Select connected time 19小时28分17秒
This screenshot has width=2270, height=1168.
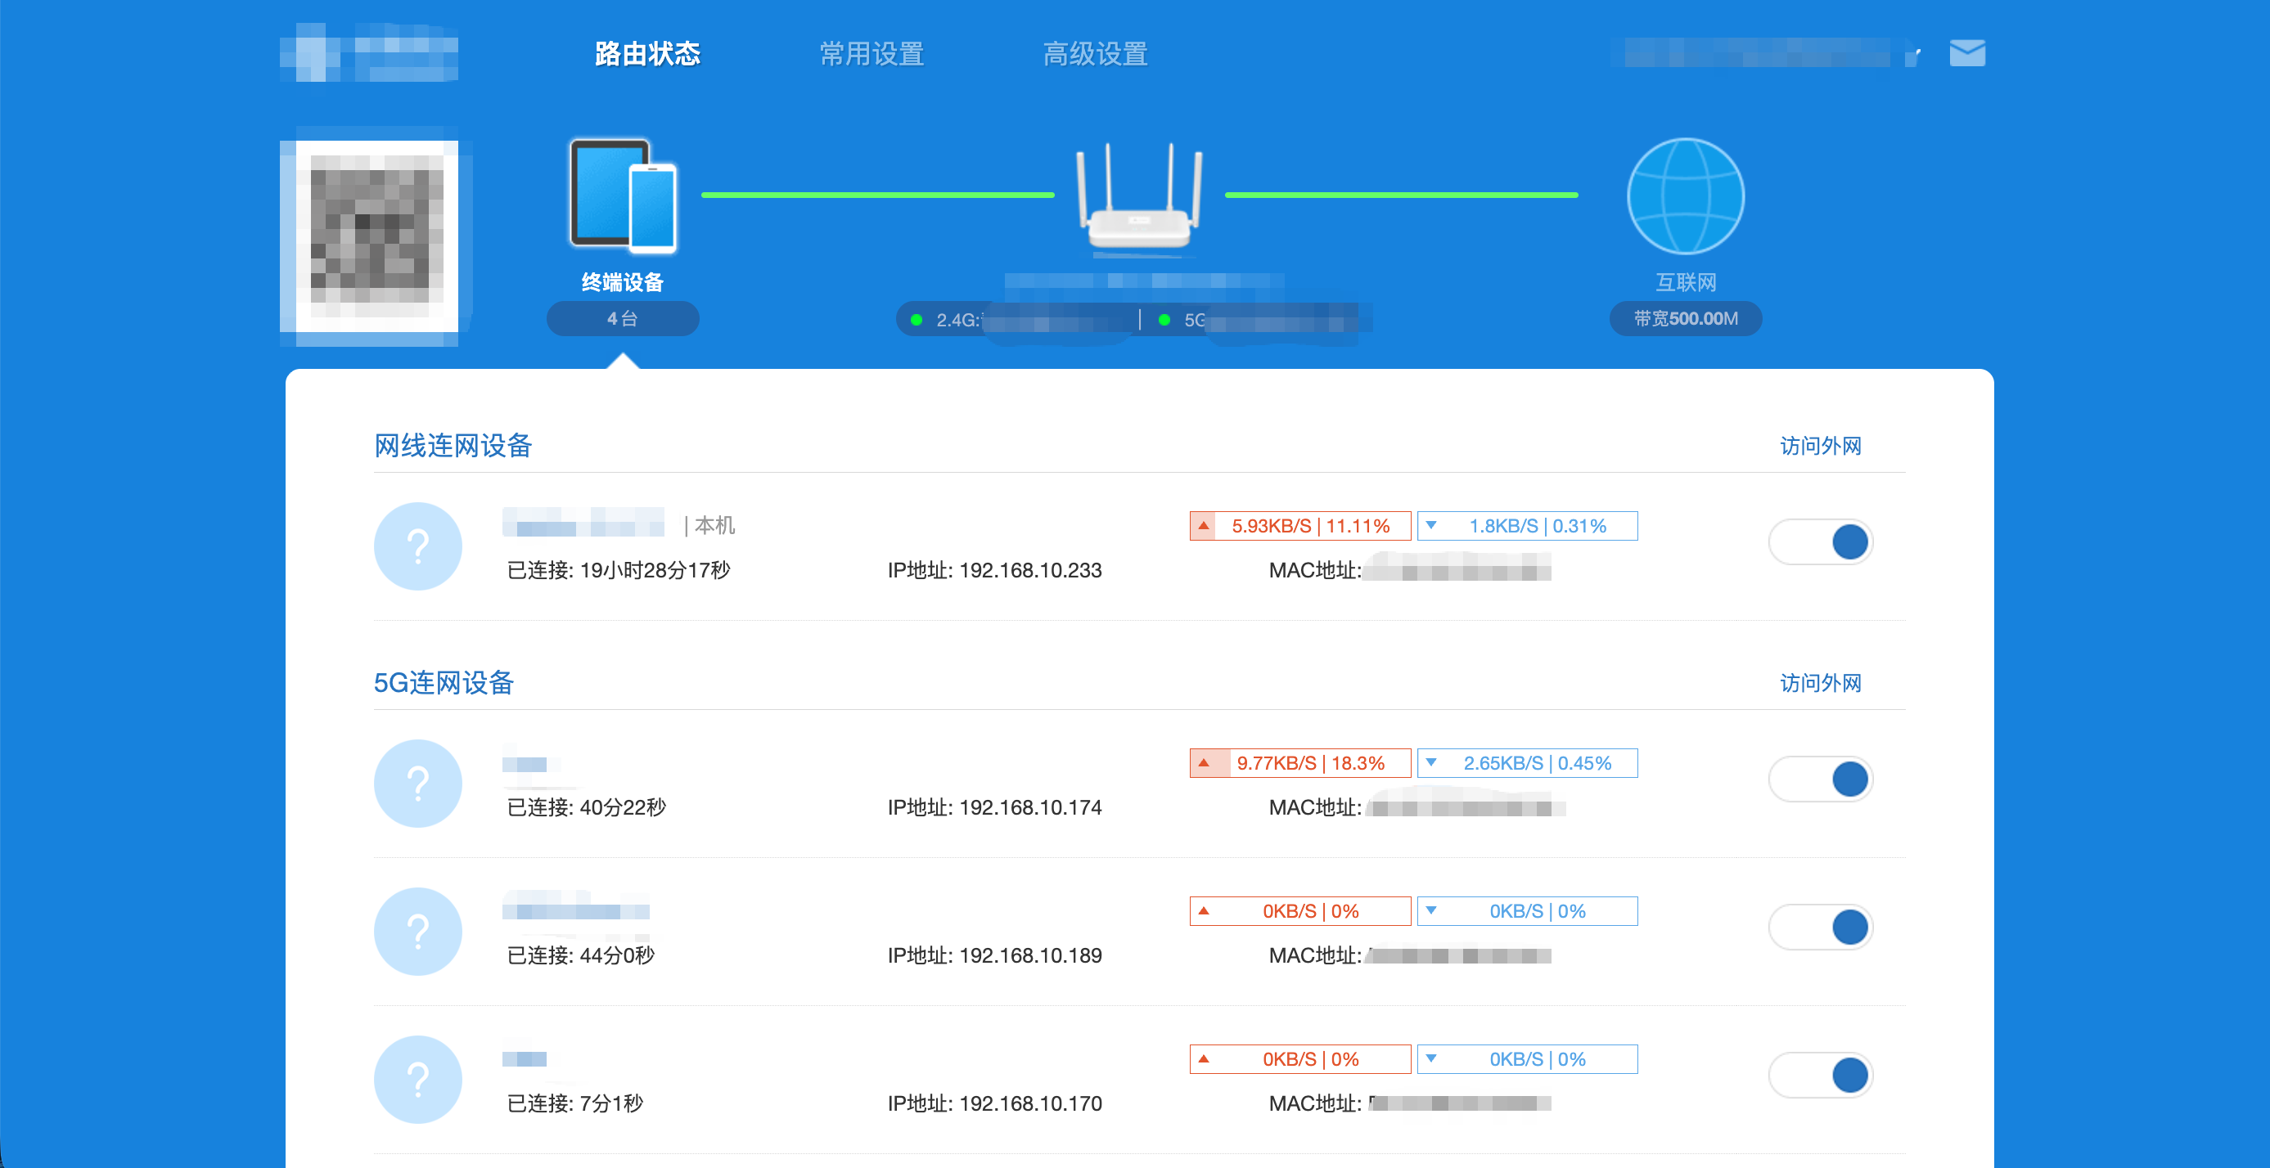[655, 570]
